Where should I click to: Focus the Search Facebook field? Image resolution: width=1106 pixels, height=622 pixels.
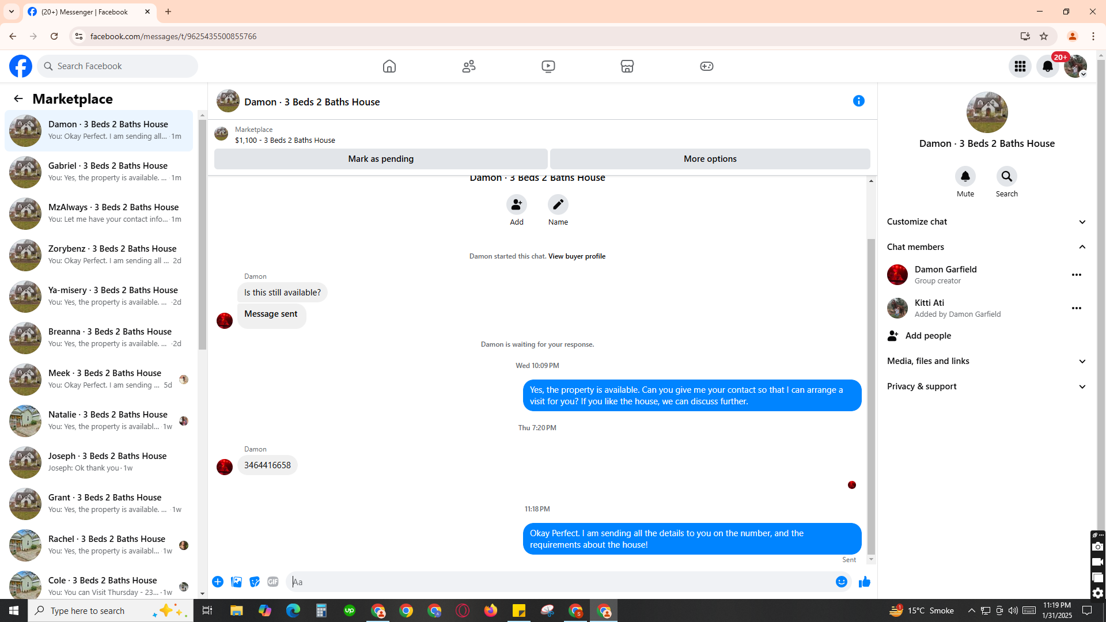pos(118,66)
